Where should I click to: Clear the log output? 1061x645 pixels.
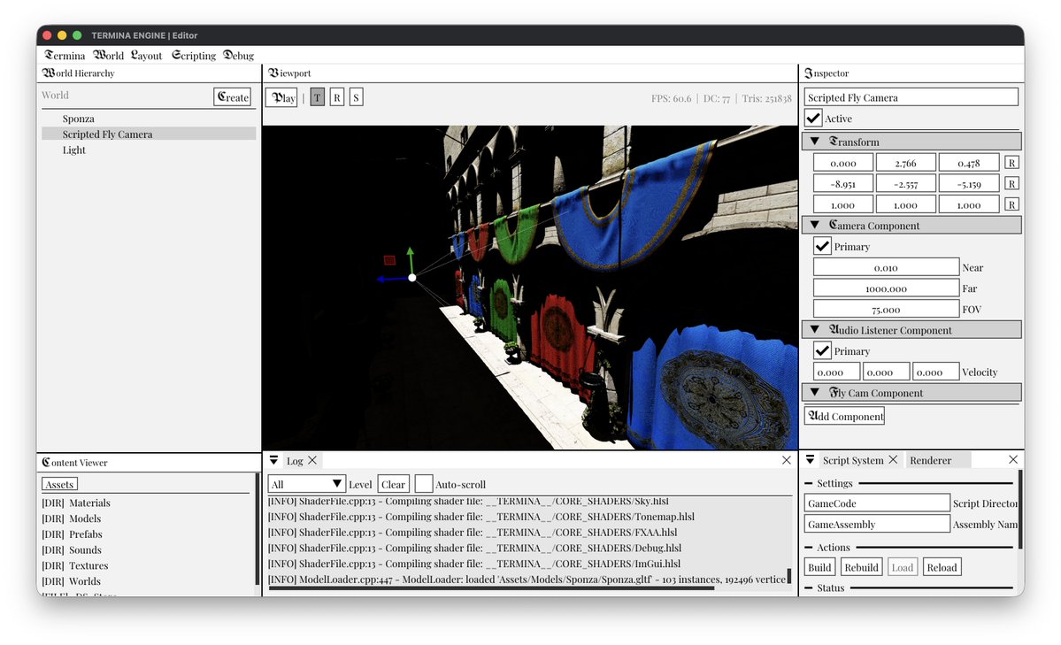[x=393, y=484]
